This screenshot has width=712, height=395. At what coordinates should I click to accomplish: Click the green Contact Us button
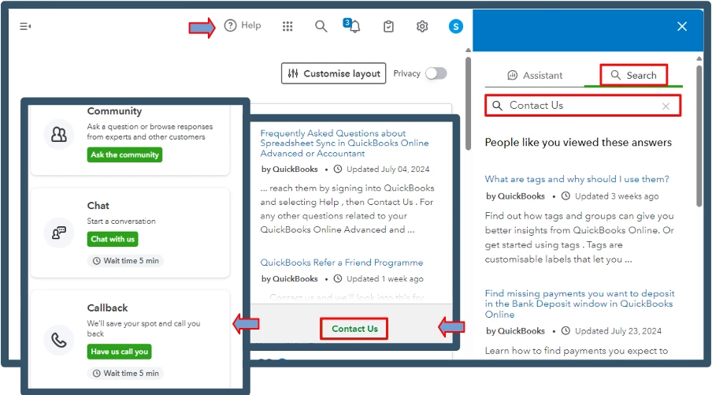click(x=354, y=329)
